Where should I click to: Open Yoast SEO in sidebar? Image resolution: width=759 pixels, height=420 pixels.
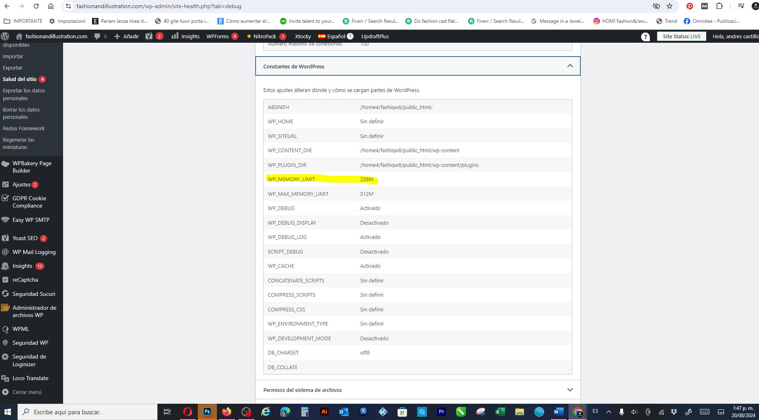tap(25, 238)
